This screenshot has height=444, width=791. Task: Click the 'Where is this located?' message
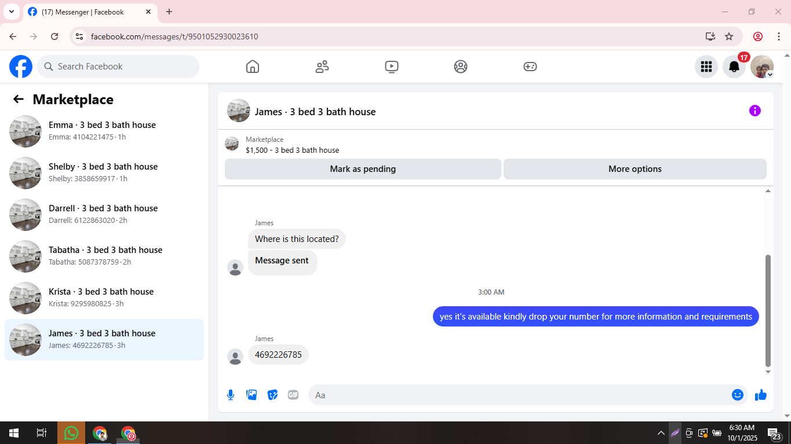pyautogui.click(x=297, y=239)
